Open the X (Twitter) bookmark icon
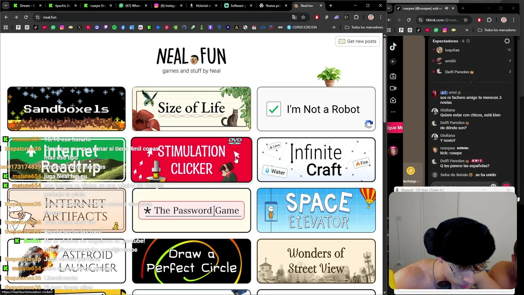The image size is (524, 295). tap(79, 27)
